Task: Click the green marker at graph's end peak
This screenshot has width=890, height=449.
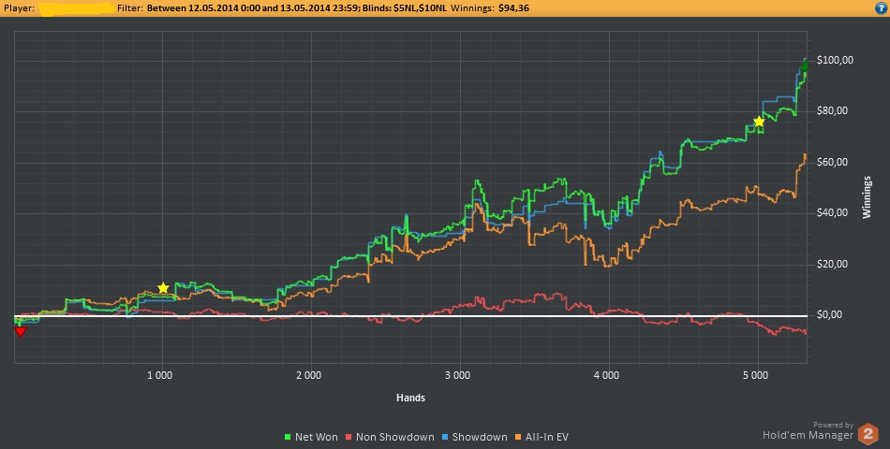Action: pos(804,68)
